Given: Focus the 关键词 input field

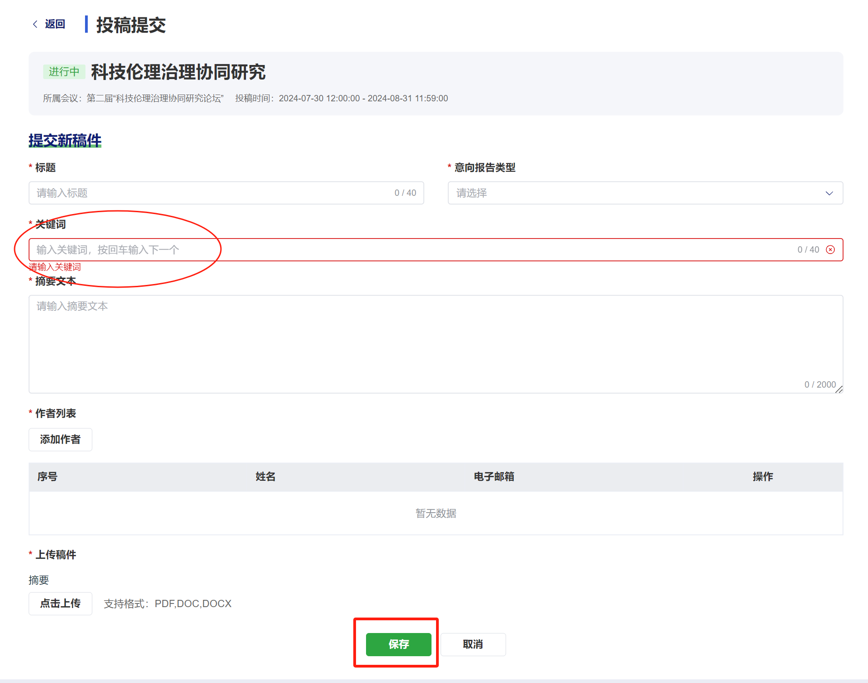Looking at the screenshot, I should pos(409,250).
